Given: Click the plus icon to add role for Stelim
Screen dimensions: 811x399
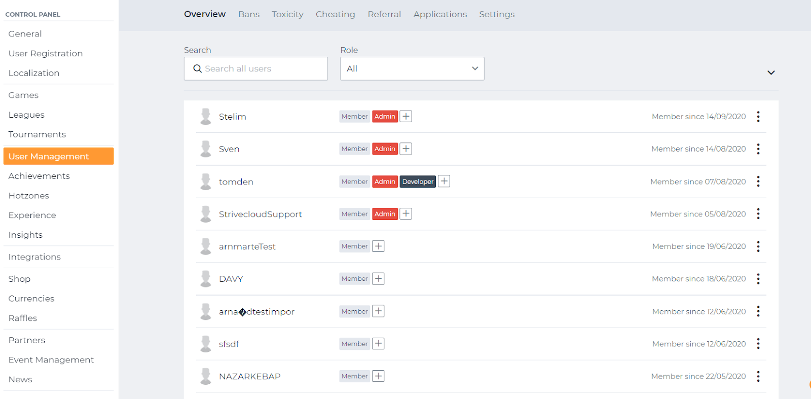Looking at the screenshot, I should coord(405,116).
